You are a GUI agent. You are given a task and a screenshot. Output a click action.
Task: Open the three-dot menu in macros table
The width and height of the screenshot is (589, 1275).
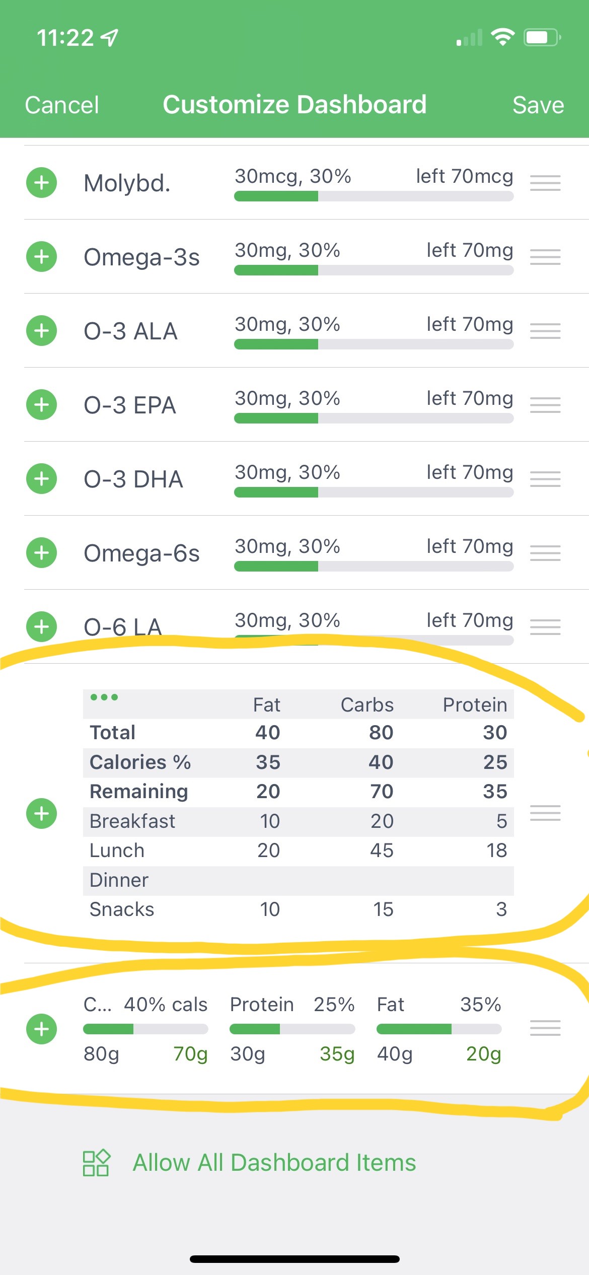coord(104,697)
